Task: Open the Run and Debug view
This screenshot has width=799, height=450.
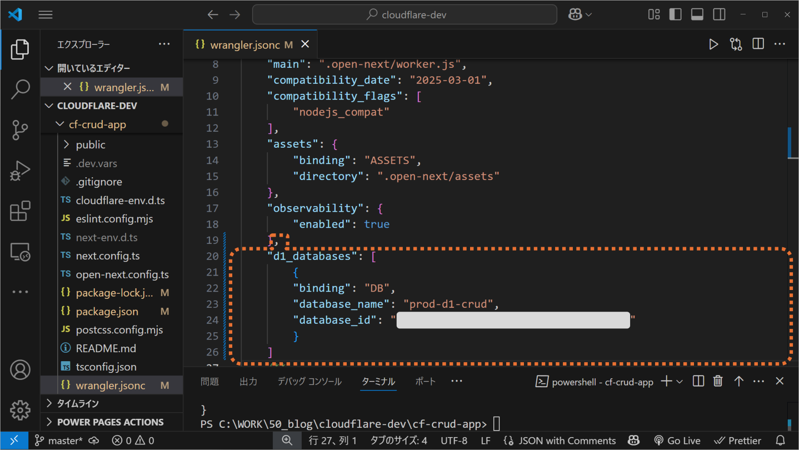Action: click(x=20, y=171)
